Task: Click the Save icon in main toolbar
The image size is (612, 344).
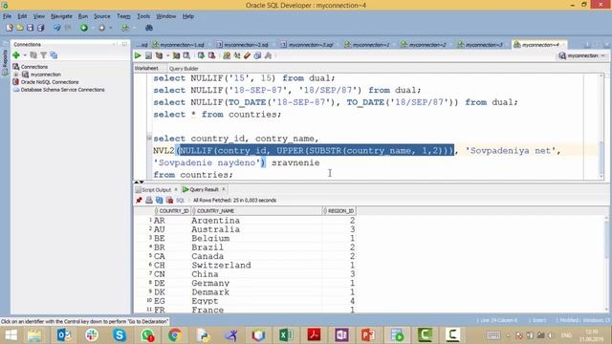Action: [30, 28]
